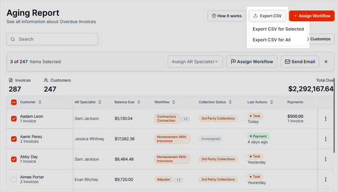
Task: Click the Invoices document icon
Action: coord(11,80)
